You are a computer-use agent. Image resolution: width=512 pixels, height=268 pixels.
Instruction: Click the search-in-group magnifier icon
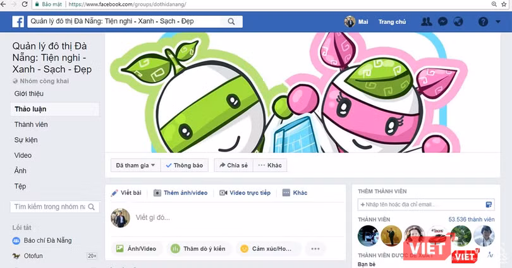point(92,207)
